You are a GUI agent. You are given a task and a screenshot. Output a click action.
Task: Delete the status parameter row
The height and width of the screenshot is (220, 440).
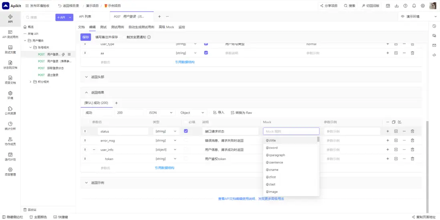(x=412, y=131)
